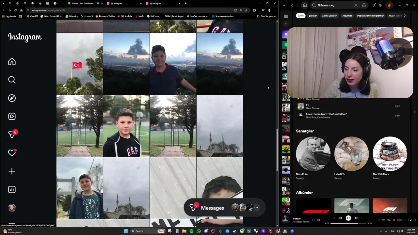Select the Şarkılar filter chip
This screenshot has width=418, height=235.
coord(313,16)
